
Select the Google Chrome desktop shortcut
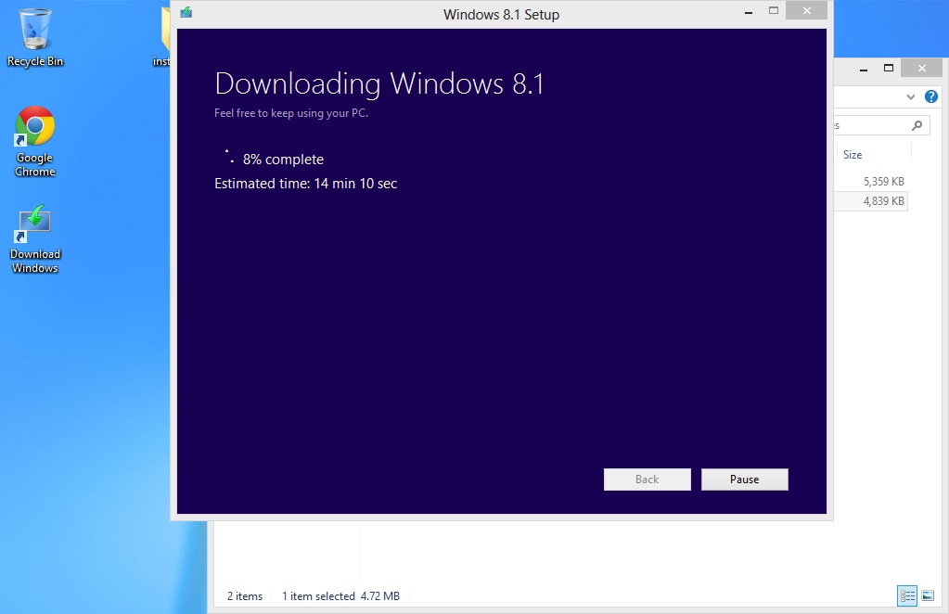[35, 142]
